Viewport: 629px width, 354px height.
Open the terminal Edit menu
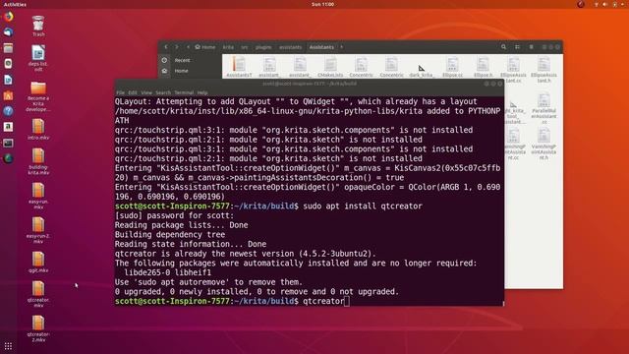133,92
